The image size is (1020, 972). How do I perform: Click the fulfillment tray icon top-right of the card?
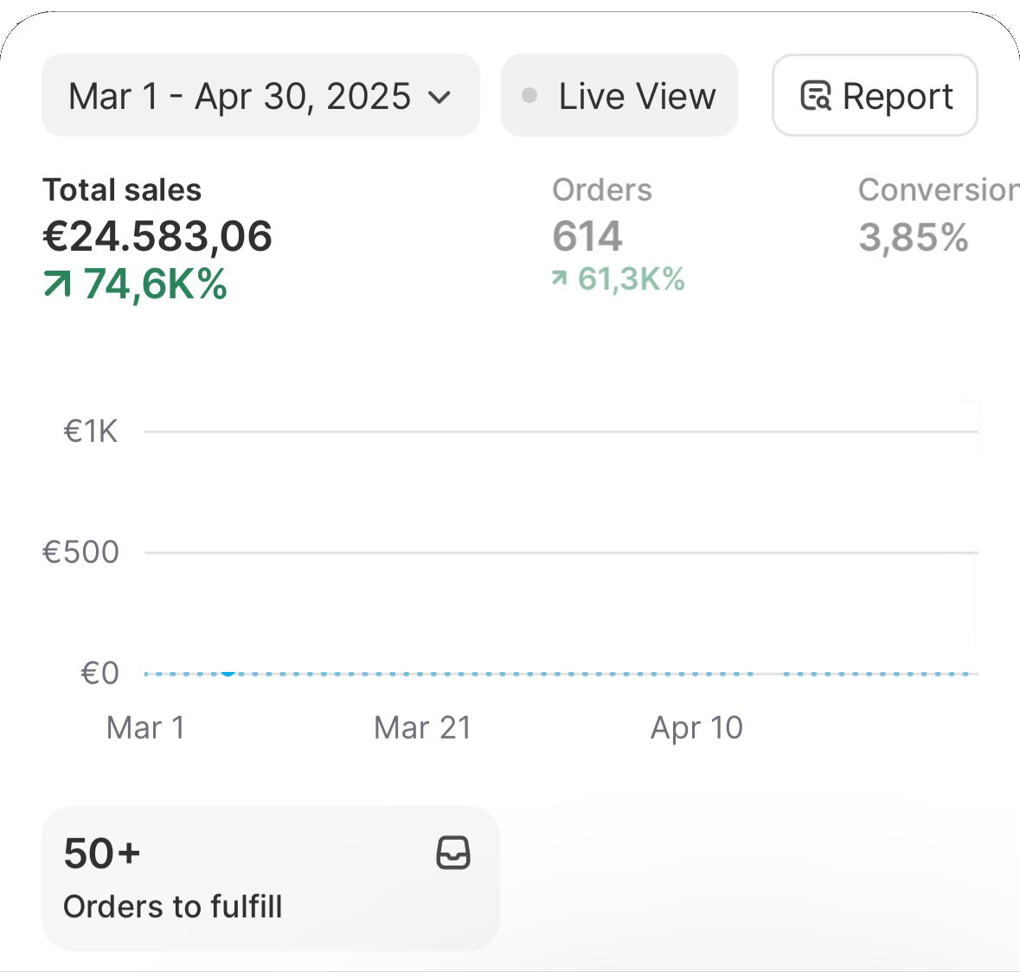[453, 854]
